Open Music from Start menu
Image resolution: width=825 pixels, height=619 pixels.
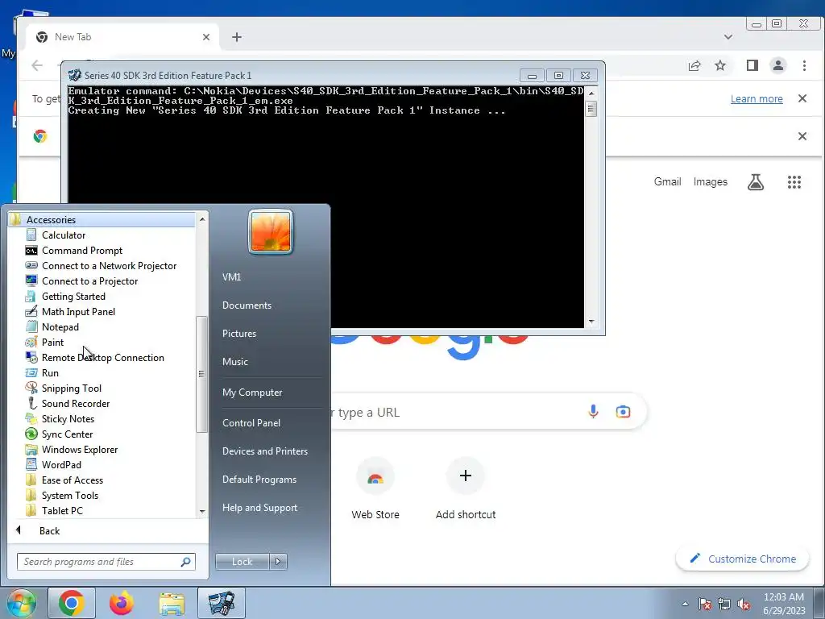click(234, 362)
